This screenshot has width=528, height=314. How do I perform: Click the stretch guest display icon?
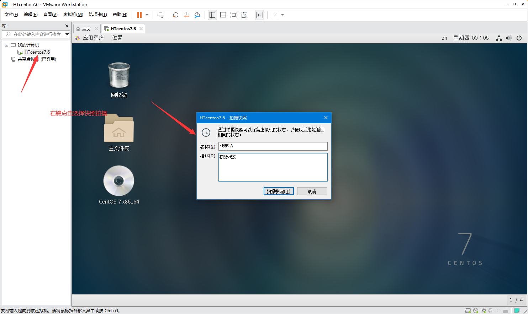pyautogui.click(x=275, y=15)
